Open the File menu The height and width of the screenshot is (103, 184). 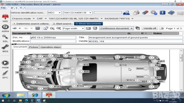(3, 8)
